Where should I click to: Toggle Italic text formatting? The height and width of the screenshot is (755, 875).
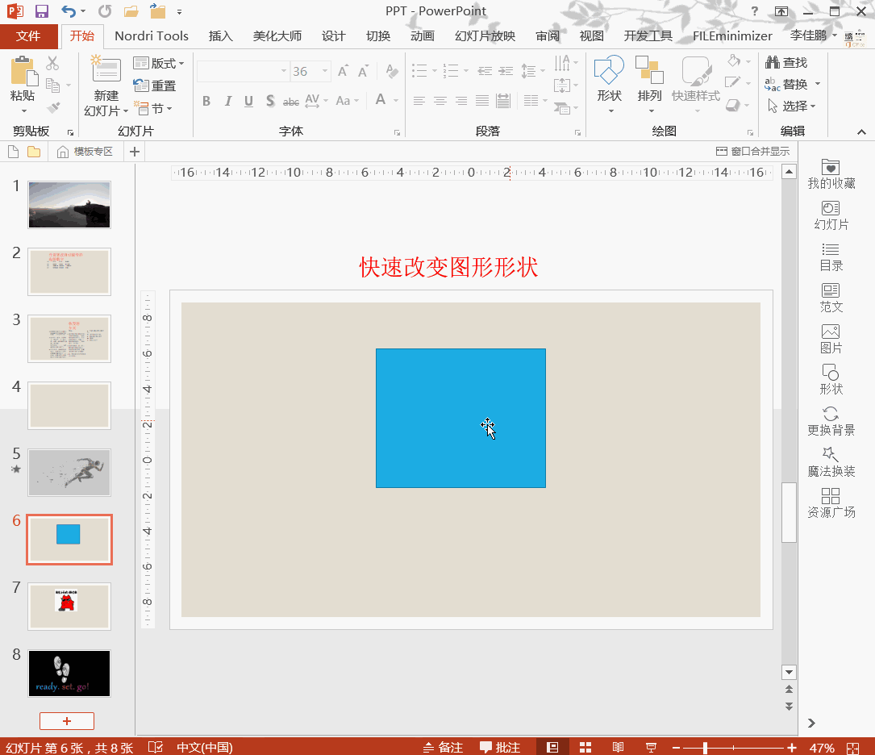click(x=227, y=101)
